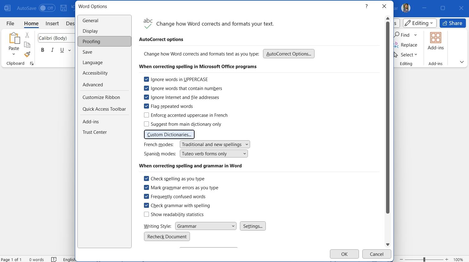
Task: Toggle Bold formatting in ribbon
Action: point(43,50)
